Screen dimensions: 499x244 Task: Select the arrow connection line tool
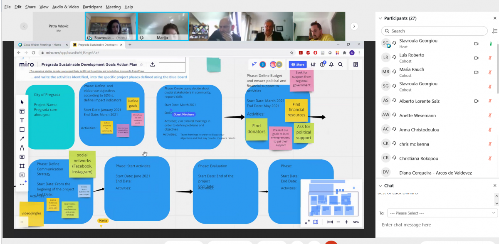coord(22,138)
